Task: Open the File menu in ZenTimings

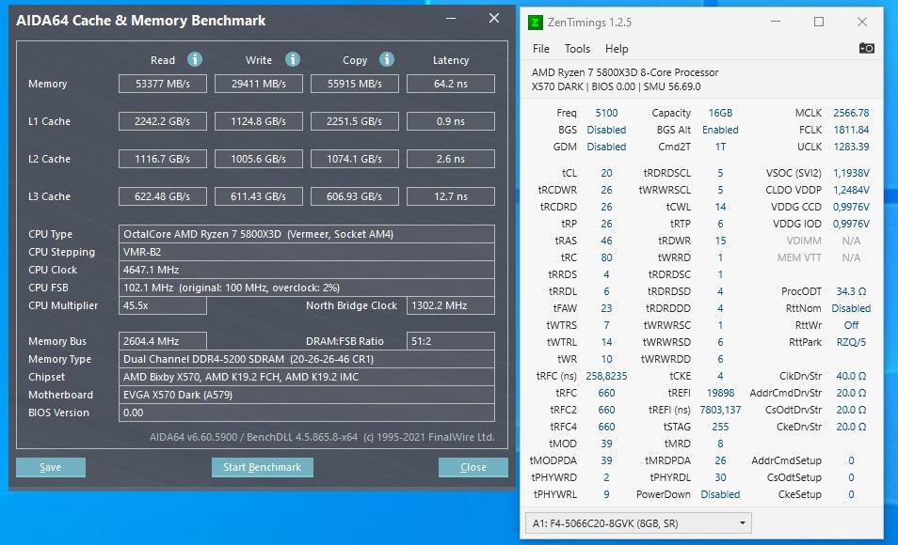Action: click(540, 49)
